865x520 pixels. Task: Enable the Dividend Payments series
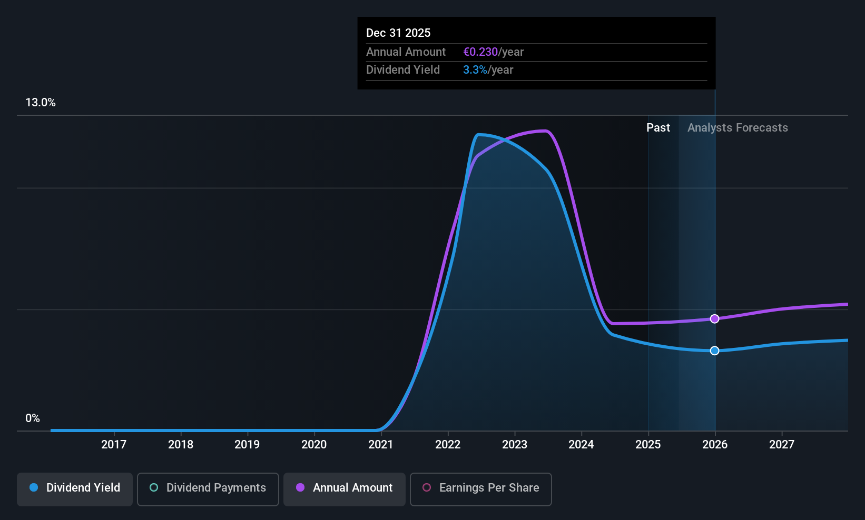(x=208, y=489)
